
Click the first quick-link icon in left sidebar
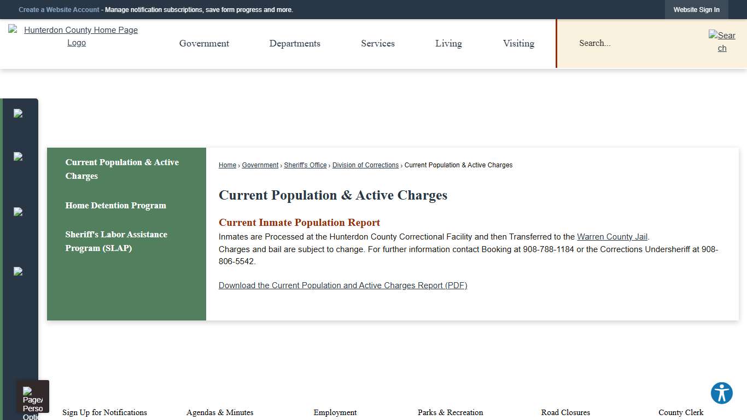(x=19, y=113)
